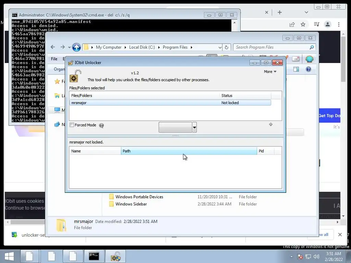Expand arrow after My Computer breadcrumb
This screenshot has height=263, width=351.
tap(125, 47)
